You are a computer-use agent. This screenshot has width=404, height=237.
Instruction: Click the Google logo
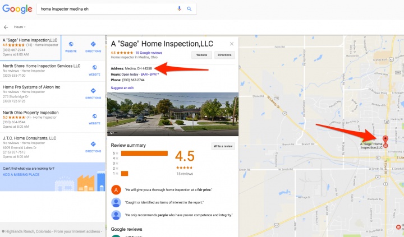[x=17, y=9]
